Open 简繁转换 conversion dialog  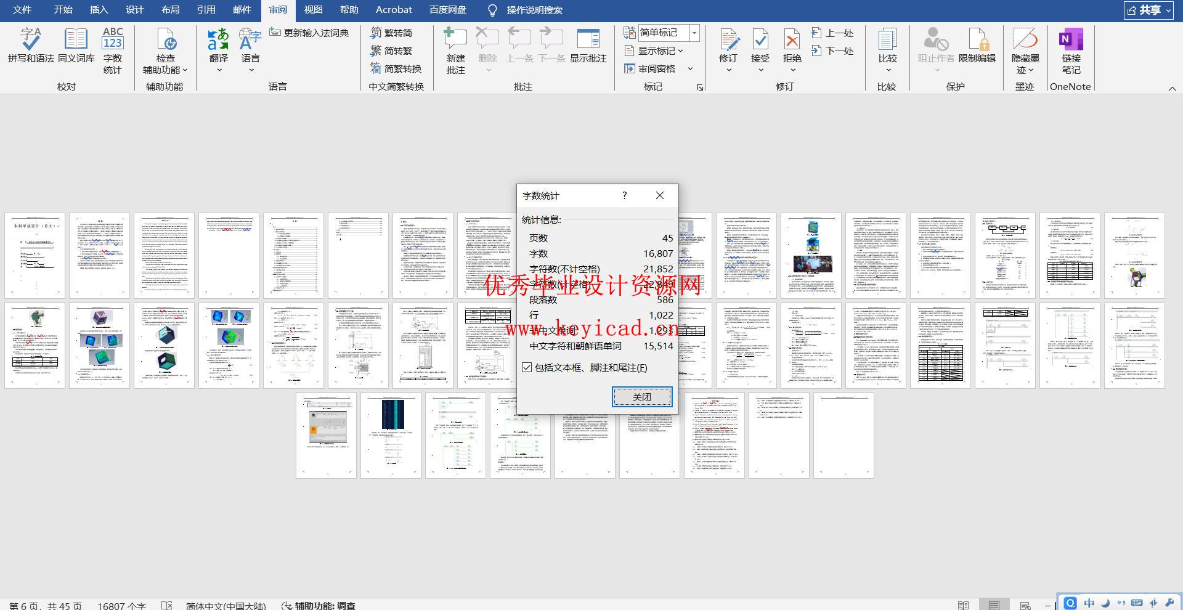[396, 68]
